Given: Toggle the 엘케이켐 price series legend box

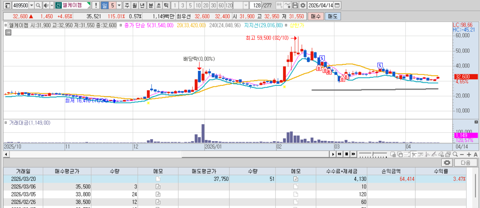Looking at the screenshot, I should pyautogui.click(x=6, y=25).
